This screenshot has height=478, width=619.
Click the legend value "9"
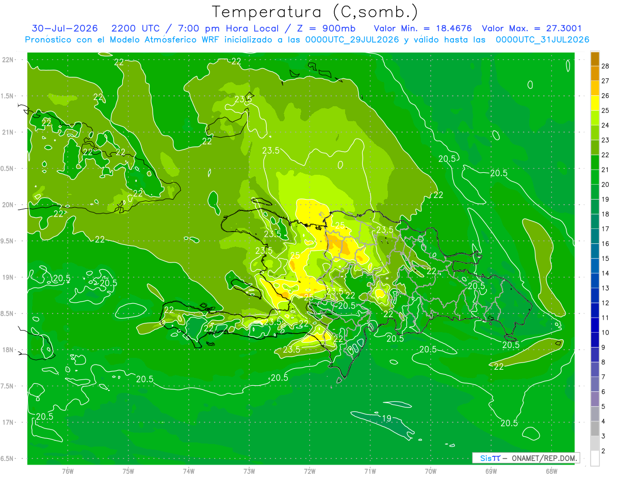tap(604, 348)
